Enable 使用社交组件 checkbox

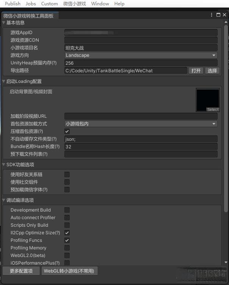click(x=67, y=182)
